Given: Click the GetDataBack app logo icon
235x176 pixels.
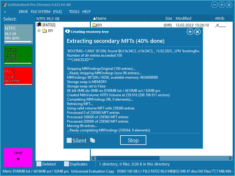Looking at the screenshot, I should tap(4, 5).
